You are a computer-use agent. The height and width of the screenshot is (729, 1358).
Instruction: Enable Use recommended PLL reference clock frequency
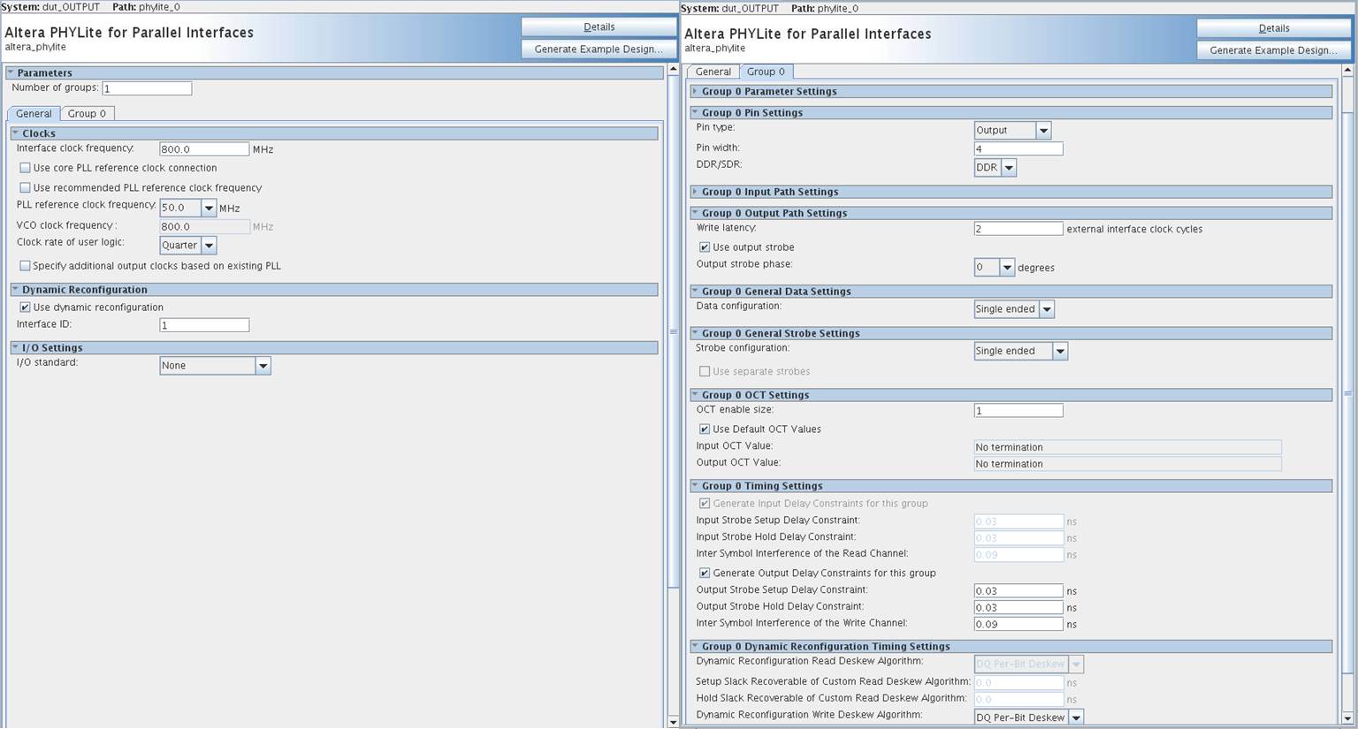(x=25, y=187)
